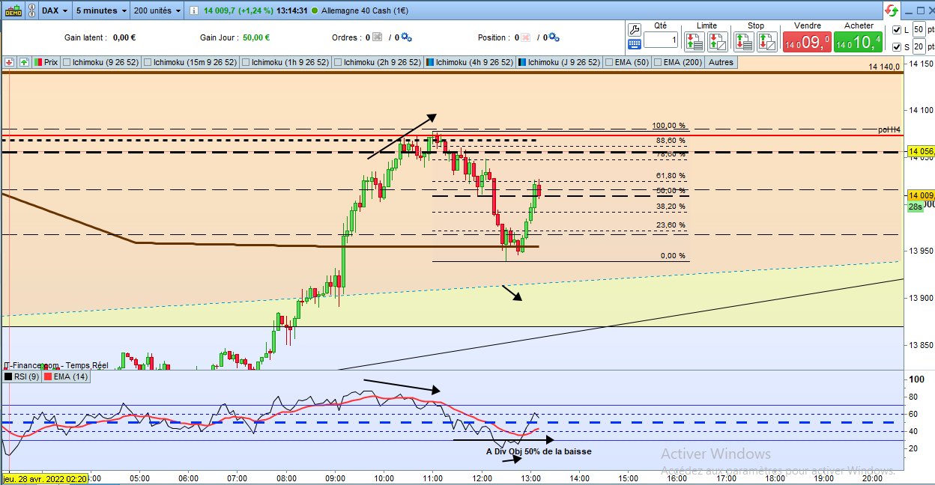Click the DEMO account icon
This screenshot has height=485, width=935.
[x=12, y=10]
